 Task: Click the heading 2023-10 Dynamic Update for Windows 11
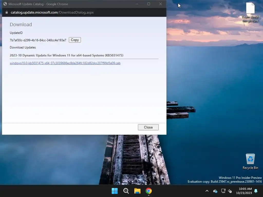click(x=67, y=55)
